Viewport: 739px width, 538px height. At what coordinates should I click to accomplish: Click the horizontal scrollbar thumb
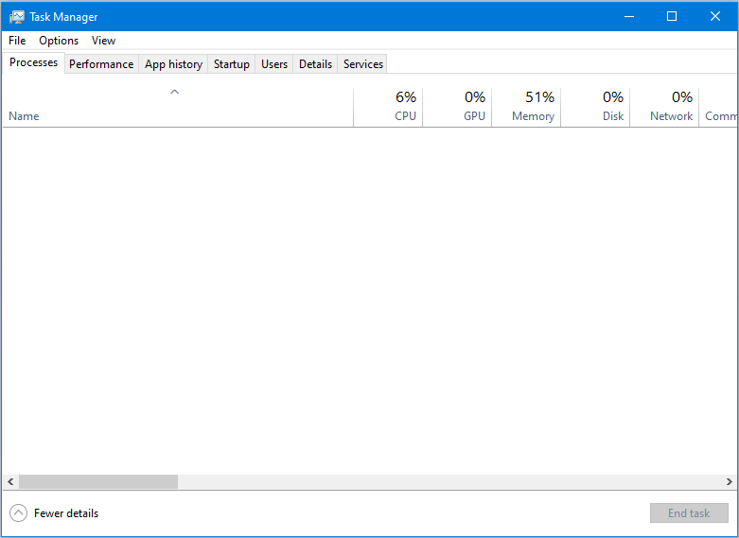[x=98, y=481]
